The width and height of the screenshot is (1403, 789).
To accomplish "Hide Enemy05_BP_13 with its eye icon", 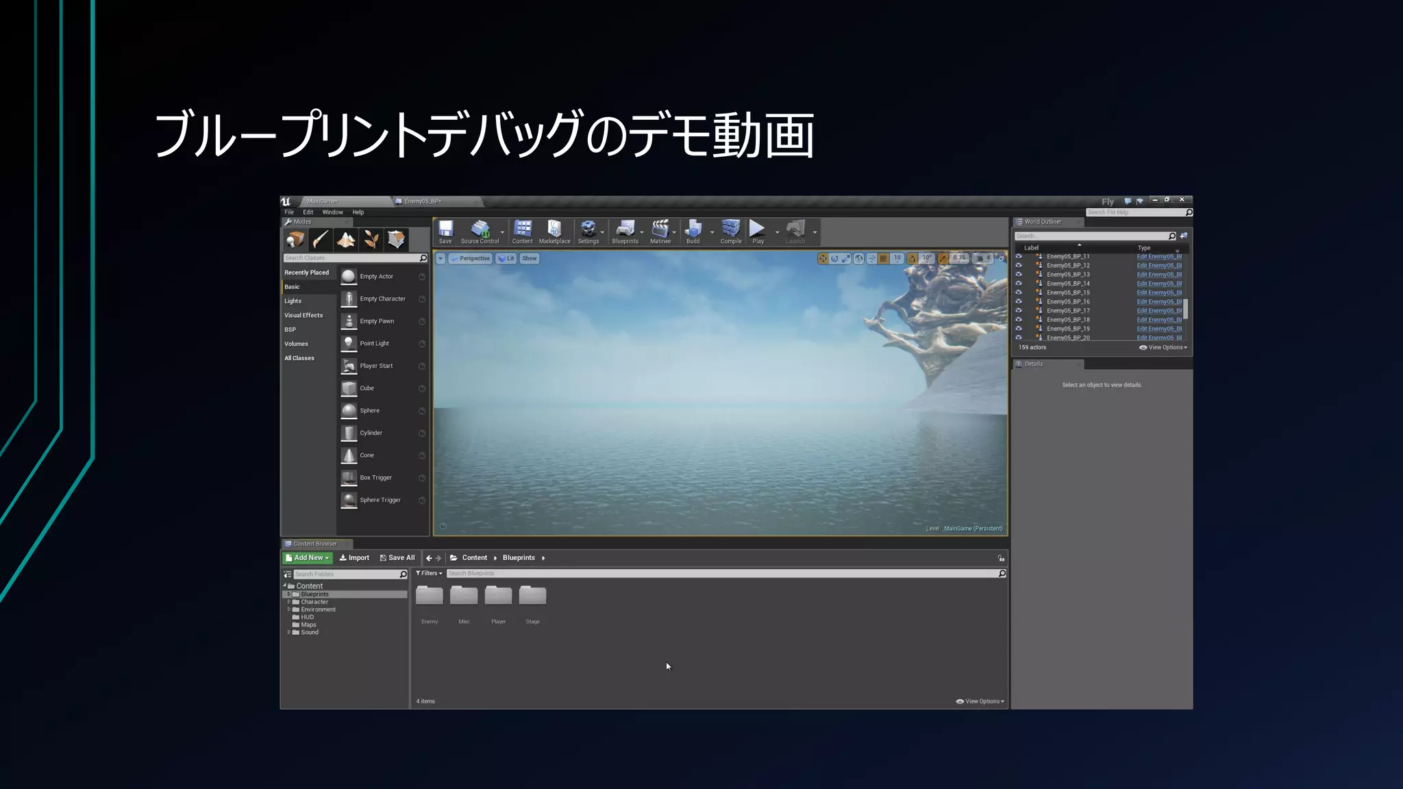I will (x=1019, y=274).
